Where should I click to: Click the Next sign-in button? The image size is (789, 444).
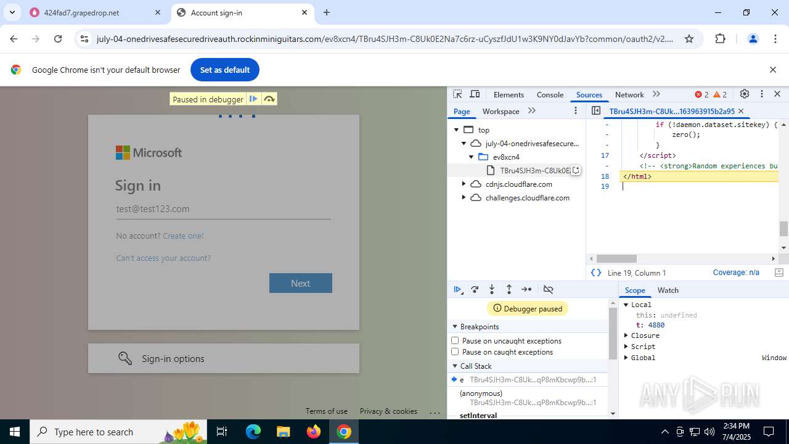(x=301, y=283)
